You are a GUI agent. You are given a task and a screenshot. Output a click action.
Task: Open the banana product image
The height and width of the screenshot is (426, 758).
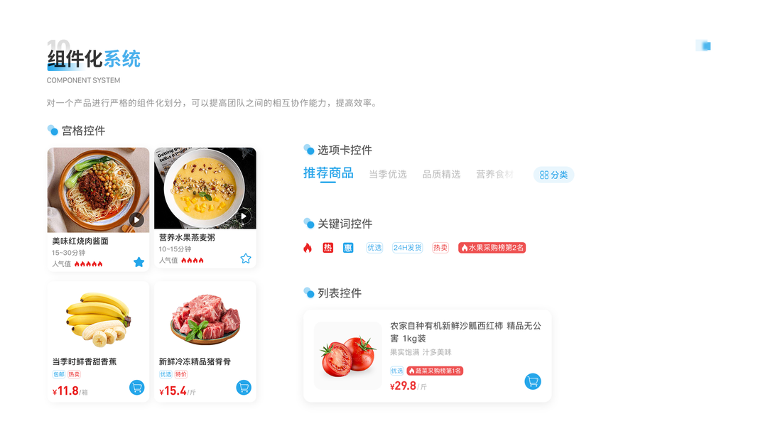(98, 319)
